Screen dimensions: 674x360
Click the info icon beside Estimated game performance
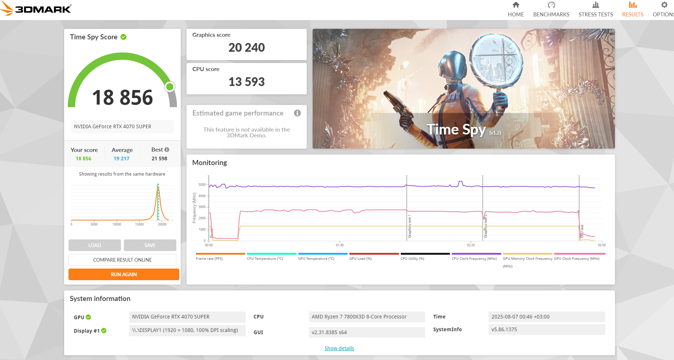297,113
